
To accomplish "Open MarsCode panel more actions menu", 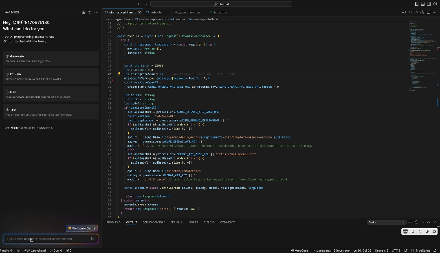I will pos(96,12).
